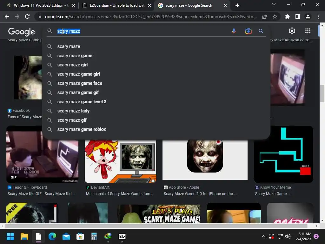The height and width of the screenshot is (244, 325).
Task: Click the vertical page scrollbar
Action: pyautogui.click(x=322, y=94)
